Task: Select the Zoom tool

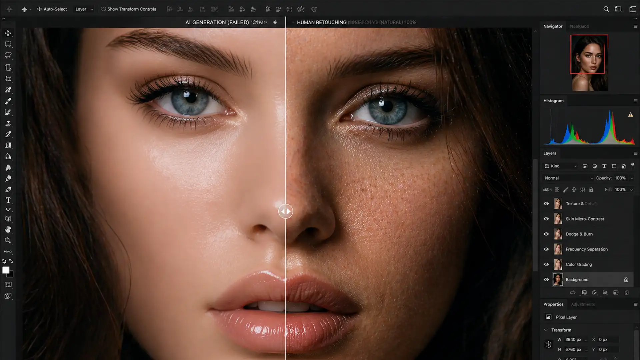Action: [x=8, y=241]
